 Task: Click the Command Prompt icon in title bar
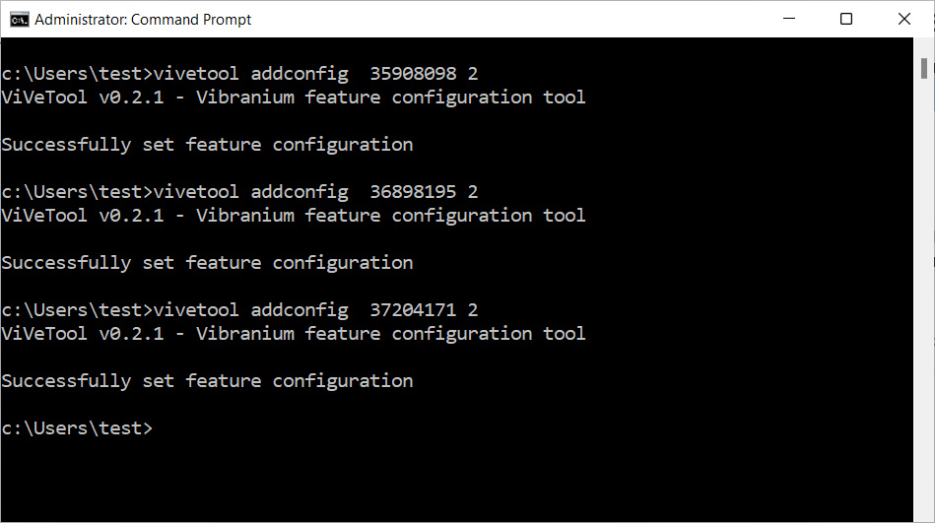point(19,19)
